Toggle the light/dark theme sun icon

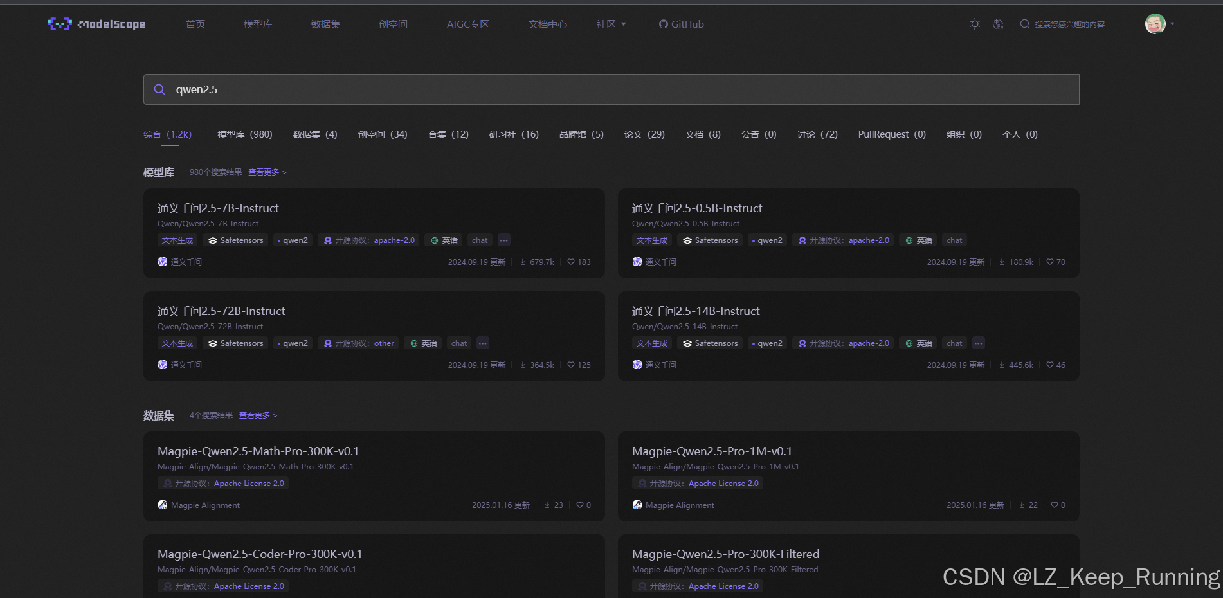click(x=975, y=24)
